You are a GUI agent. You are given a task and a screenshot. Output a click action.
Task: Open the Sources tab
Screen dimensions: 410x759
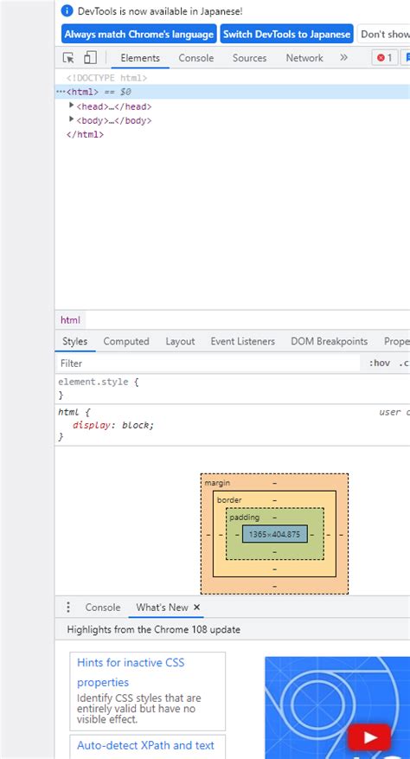click(249, 58)
